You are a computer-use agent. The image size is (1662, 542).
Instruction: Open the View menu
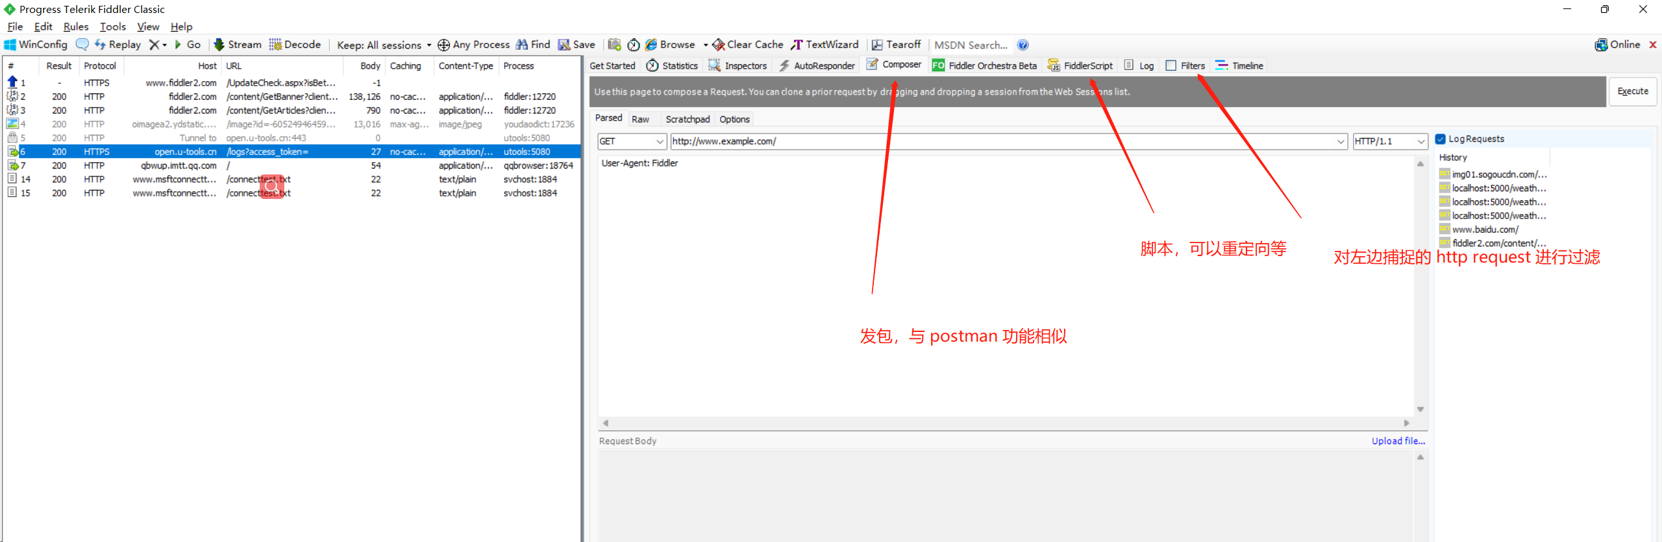point(148,27)
